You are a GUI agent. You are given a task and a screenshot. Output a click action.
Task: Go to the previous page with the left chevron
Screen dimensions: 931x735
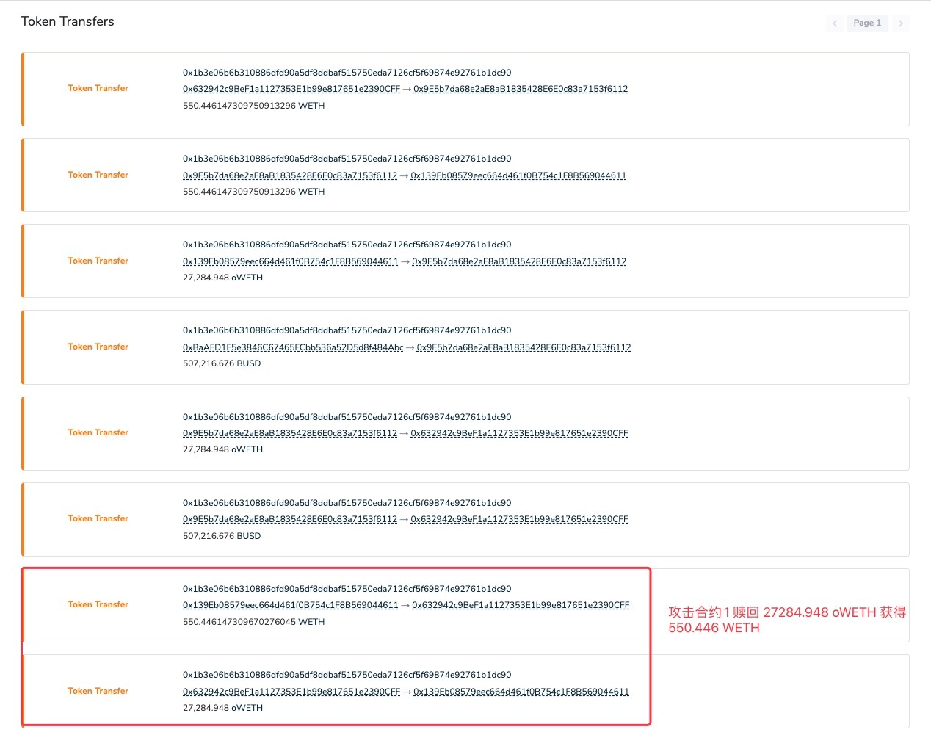[835, 23]
